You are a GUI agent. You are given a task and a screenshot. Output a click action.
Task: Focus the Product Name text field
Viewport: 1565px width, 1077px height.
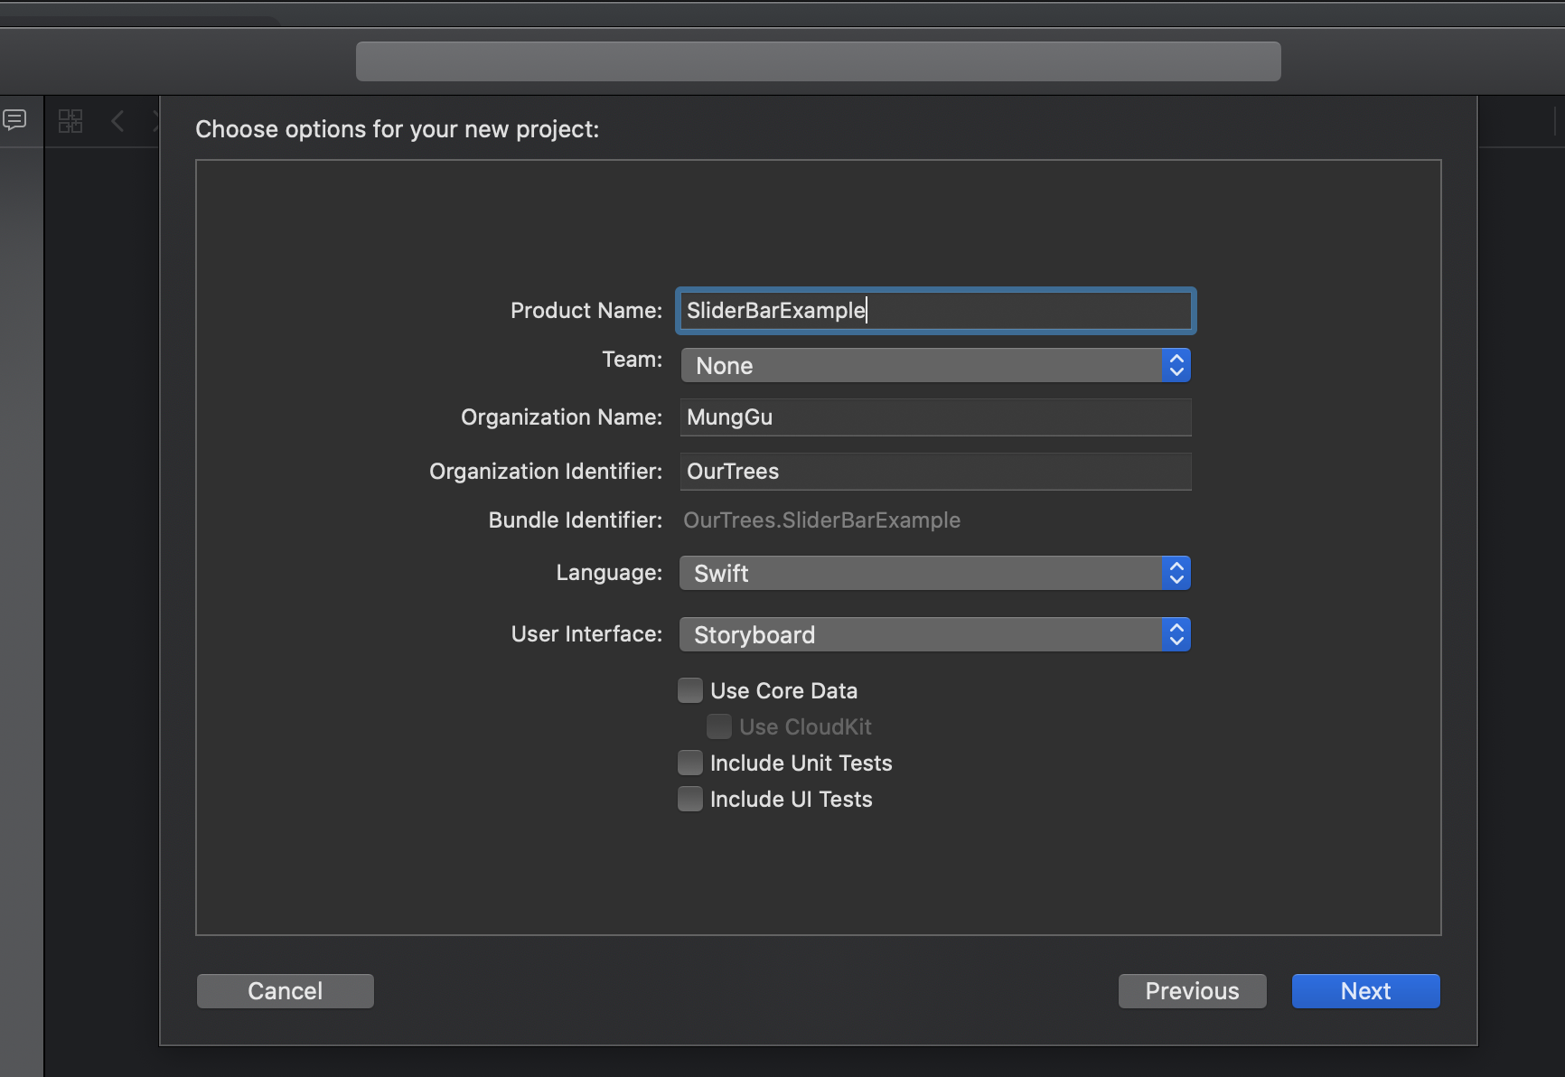coord(934,310)
